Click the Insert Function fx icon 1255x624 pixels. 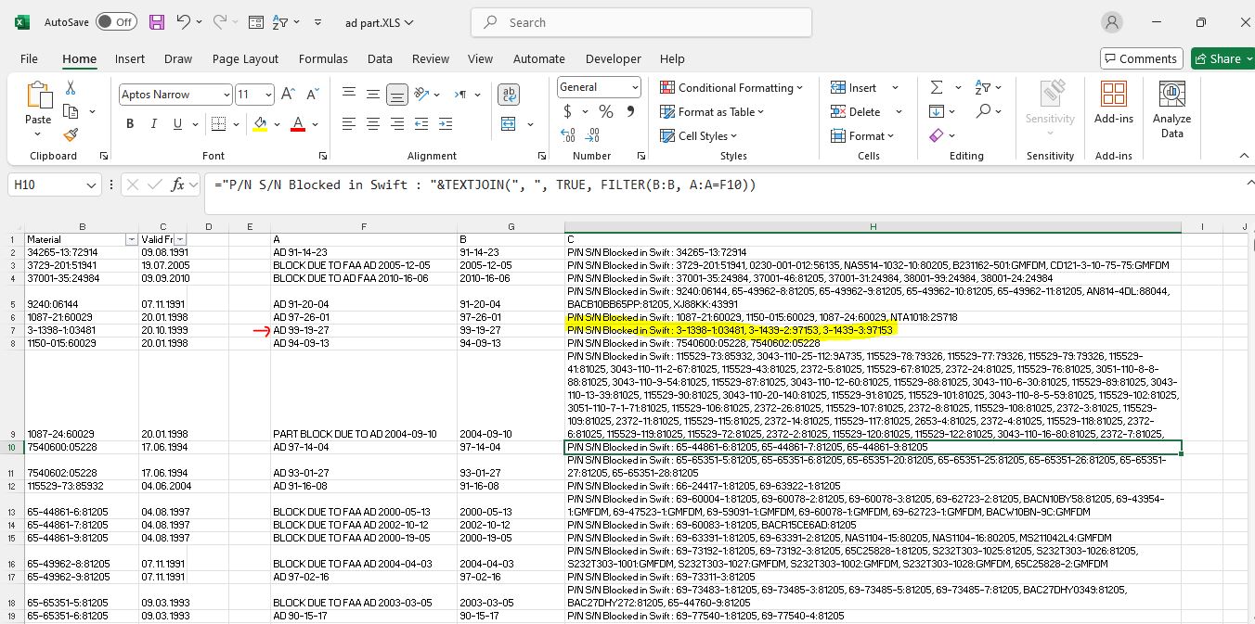(x=178, y=185)
